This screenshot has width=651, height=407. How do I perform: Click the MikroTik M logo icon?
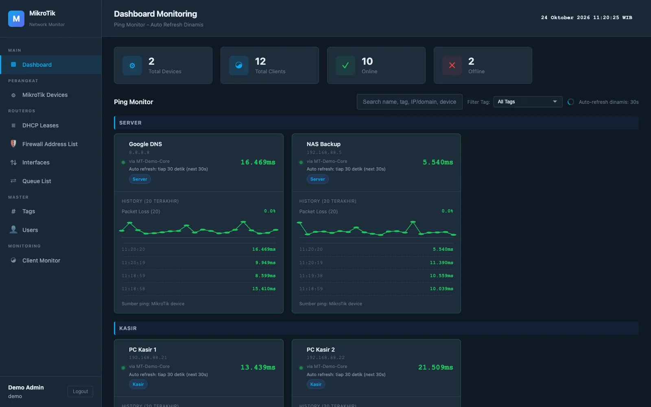click(16, 19)
